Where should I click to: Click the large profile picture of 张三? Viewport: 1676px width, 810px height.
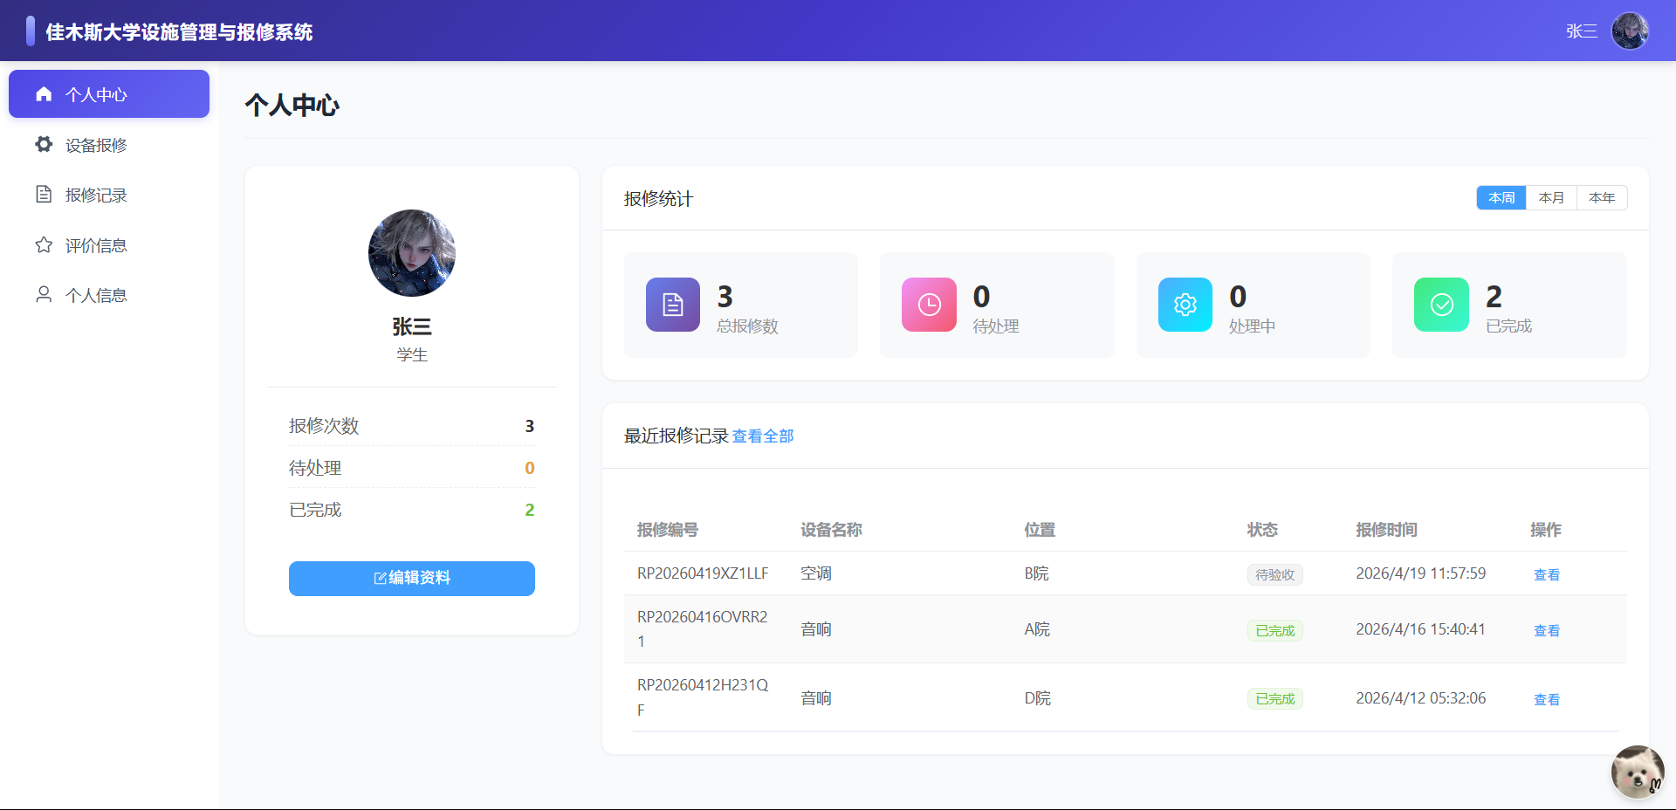click(412, 253)
